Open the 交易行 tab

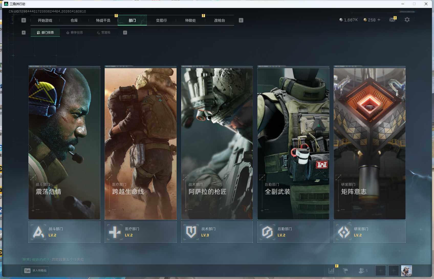[161, 20]
